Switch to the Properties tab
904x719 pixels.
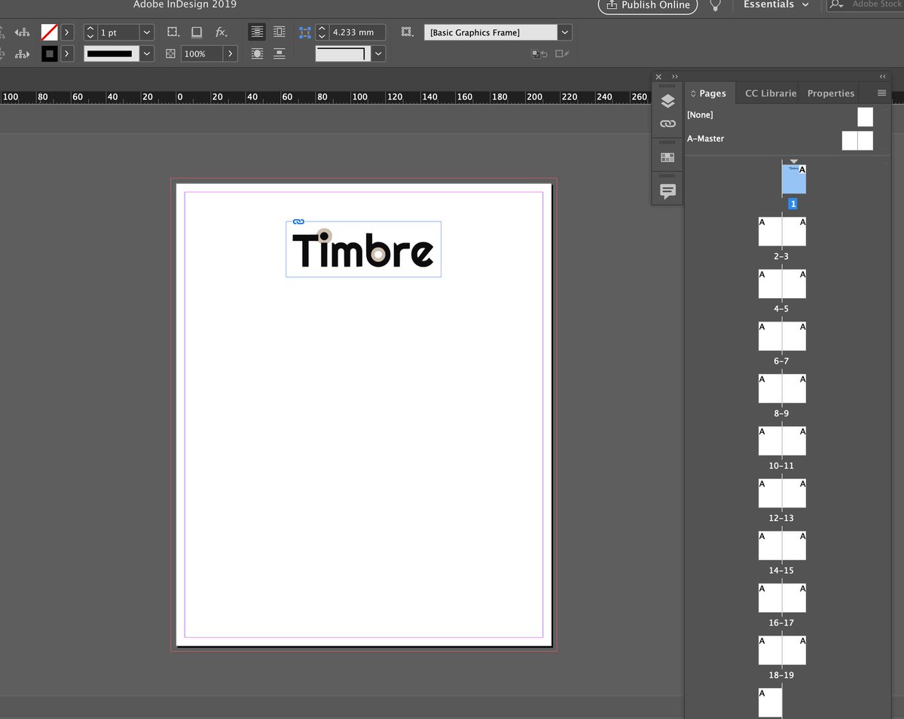(831, 93)
